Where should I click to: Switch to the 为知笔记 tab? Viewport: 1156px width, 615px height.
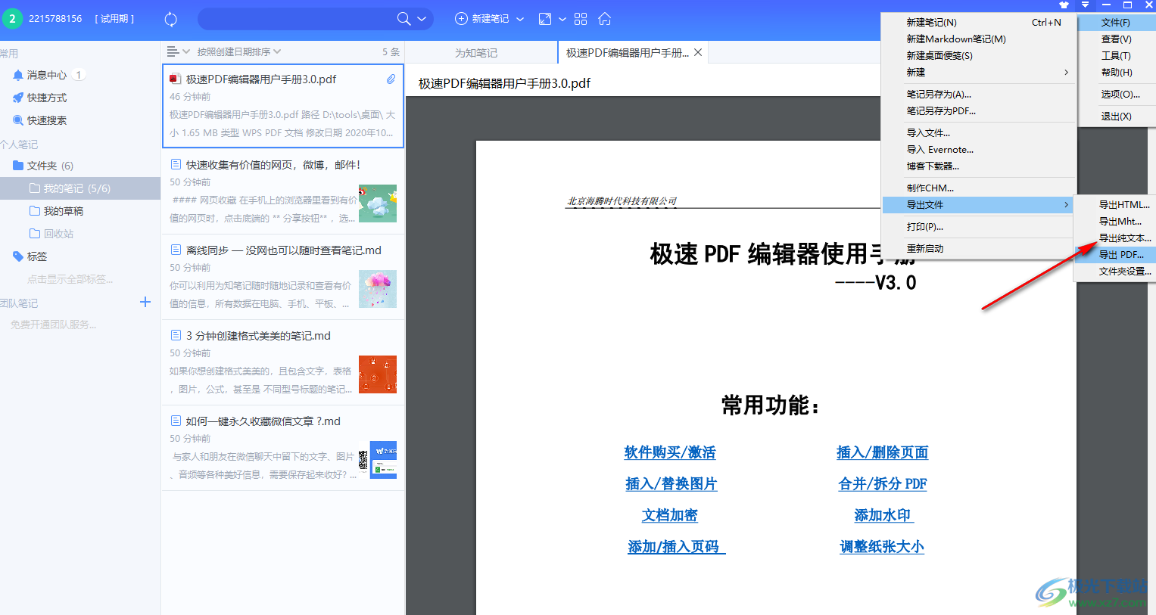coord(476,53)
